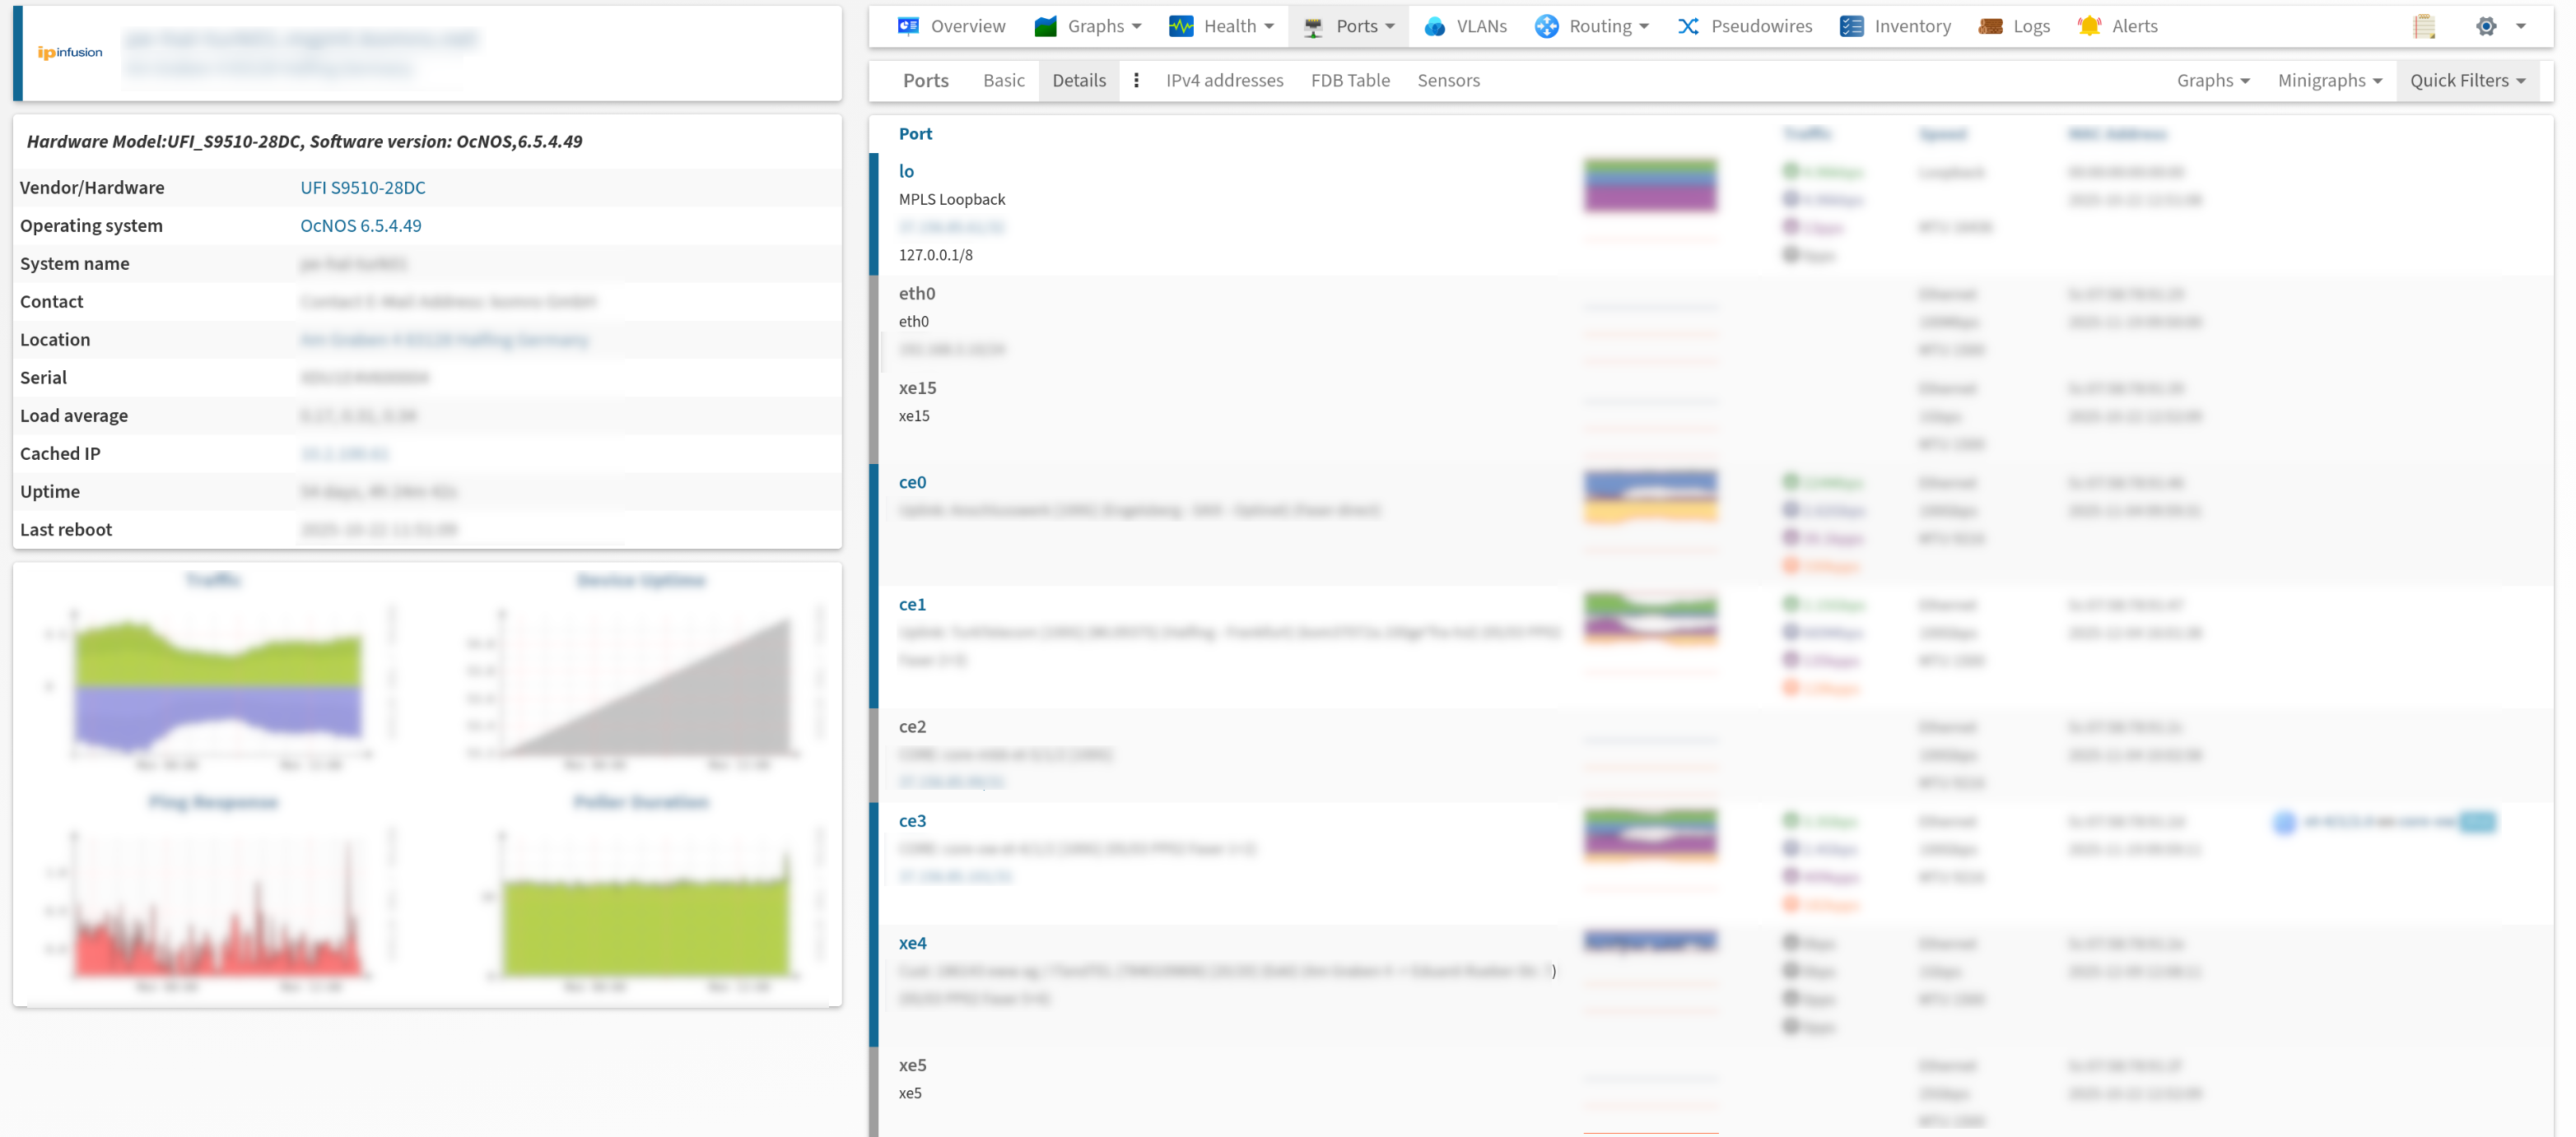This screenshot has height=1137, width=2576.
Task: Expand the Health menu
Action: pos(1221,26)
